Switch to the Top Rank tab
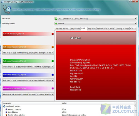The height and width of the screenshot is (116, 139). point(92,29)
